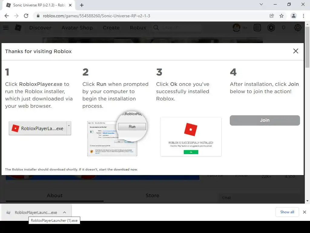Switch to the Store tab
310x233 pixels.
tap(152, 196)
